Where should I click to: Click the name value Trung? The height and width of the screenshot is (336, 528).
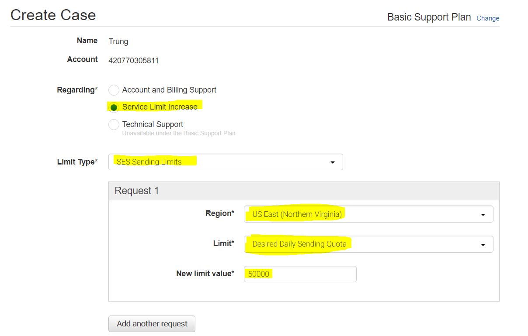point(118,41)
